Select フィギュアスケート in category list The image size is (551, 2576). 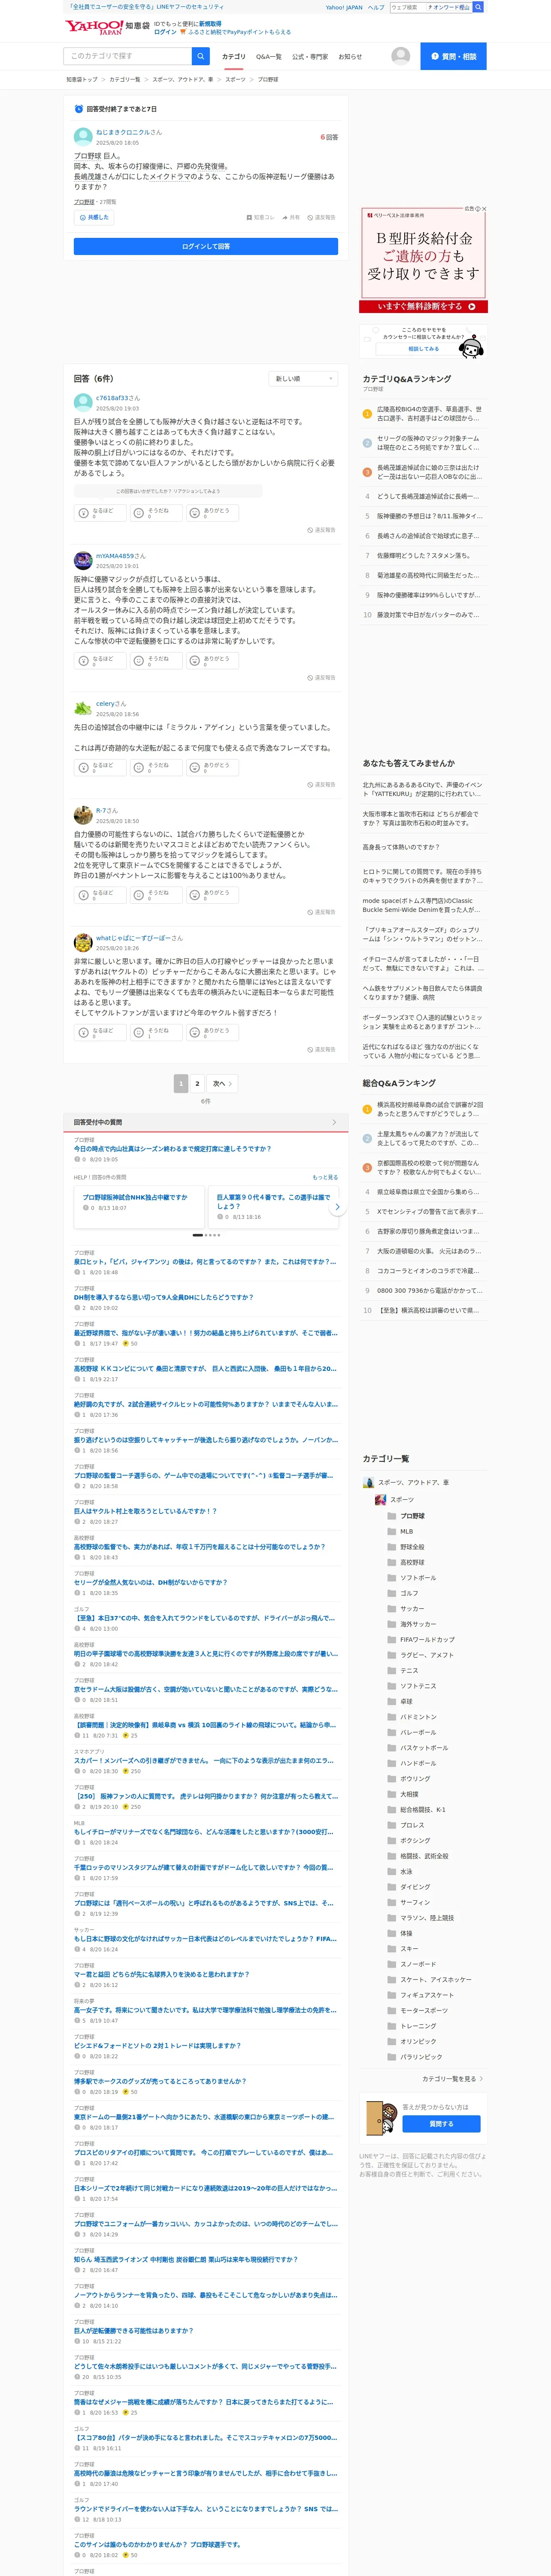(427, 1995)
